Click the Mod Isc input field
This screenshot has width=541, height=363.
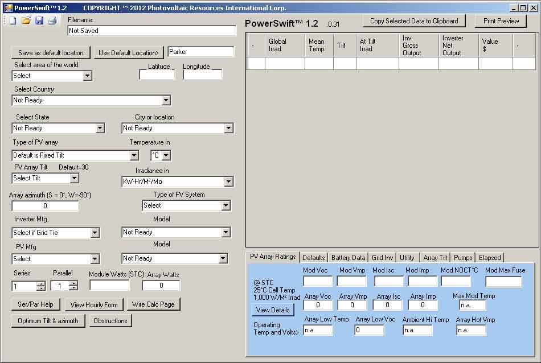(x=388, y=281)
